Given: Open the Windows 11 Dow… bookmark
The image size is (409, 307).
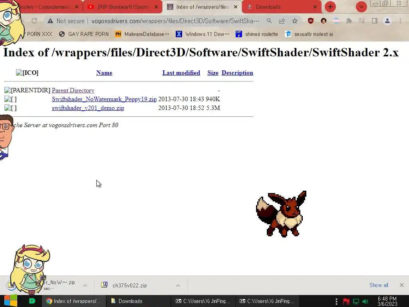Looking at the screenshot, I should pyautogui.click(x=203, y=34).
